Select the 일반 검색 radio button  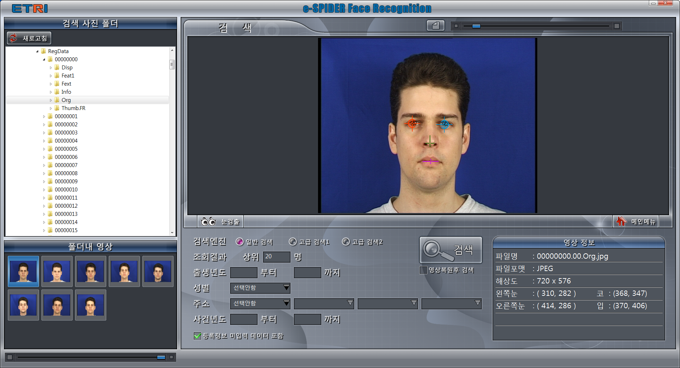240,242
